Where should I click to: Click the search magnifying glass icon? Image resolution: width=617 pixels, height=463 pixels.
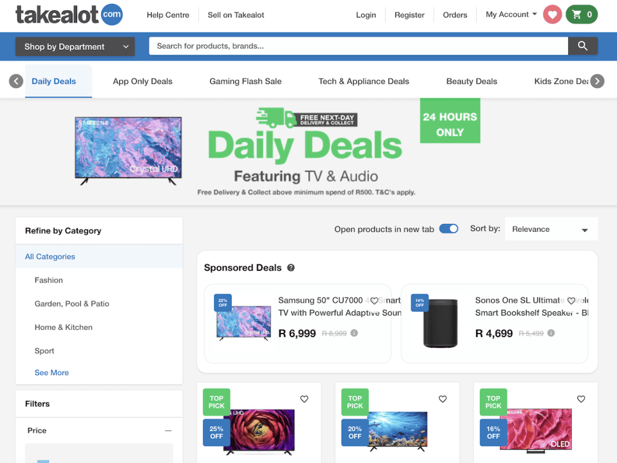click(582, 45)
